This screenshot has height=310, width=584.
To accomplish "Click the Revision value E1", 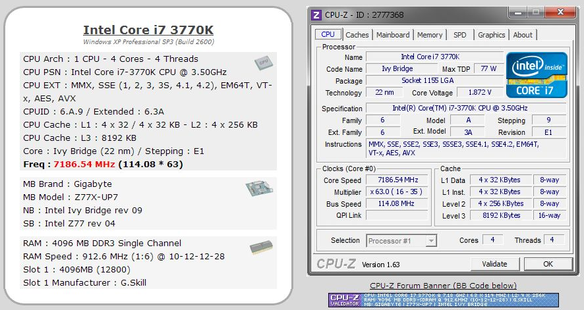I will [x=549, y=132].
